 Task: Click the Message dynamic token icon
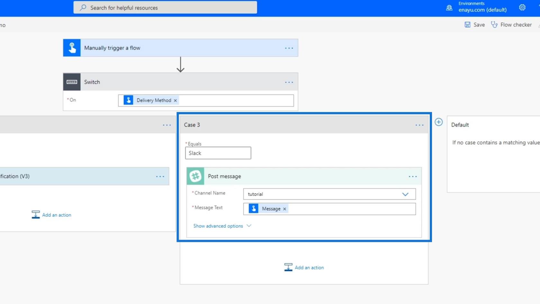253,208
